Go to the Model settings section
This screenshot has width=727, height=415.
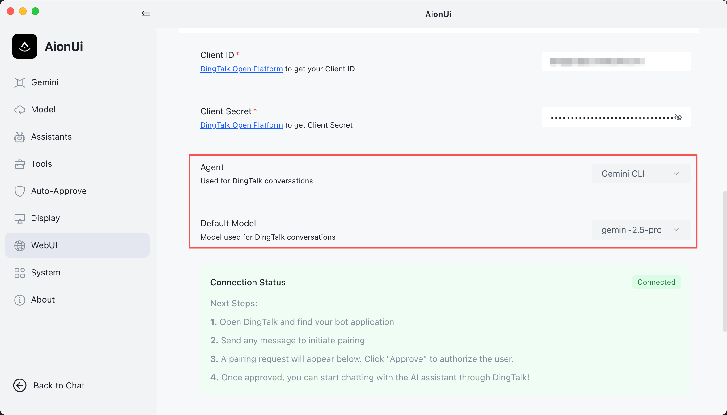coord(77,110)
